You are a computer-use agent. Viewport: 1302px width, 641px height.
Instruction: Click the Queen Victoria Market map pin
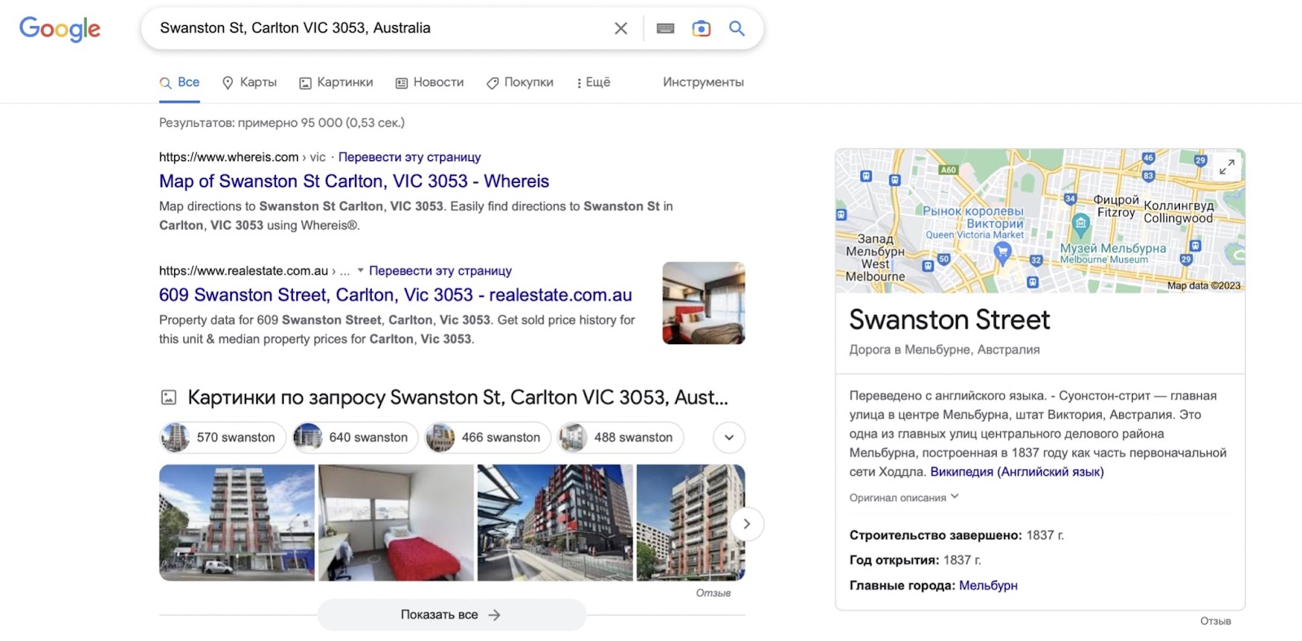(x=1003, y=254)
